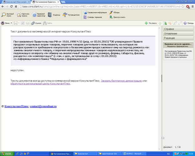Switch to практическая folder taskbar item
Viewport: 195px width, 156px height.
tap(110, 154)
